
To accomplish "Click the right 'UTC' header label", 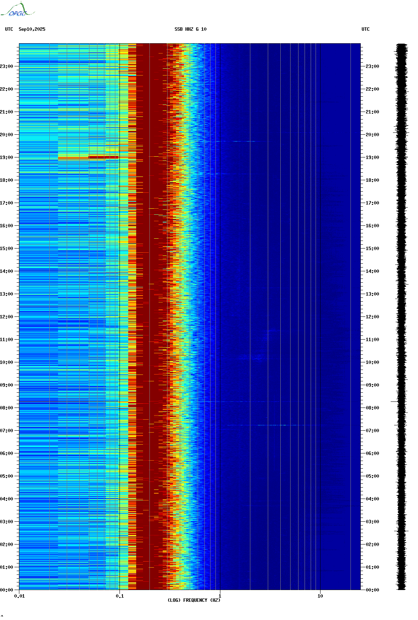I will (366, 29).
